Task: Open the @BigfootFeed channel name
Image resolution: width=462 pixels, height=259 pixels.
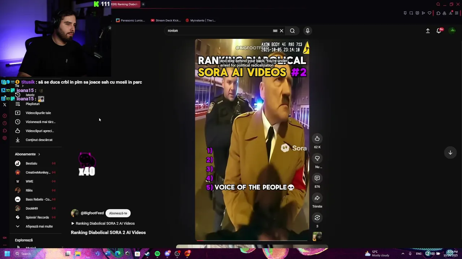Action: pos(92,213)
